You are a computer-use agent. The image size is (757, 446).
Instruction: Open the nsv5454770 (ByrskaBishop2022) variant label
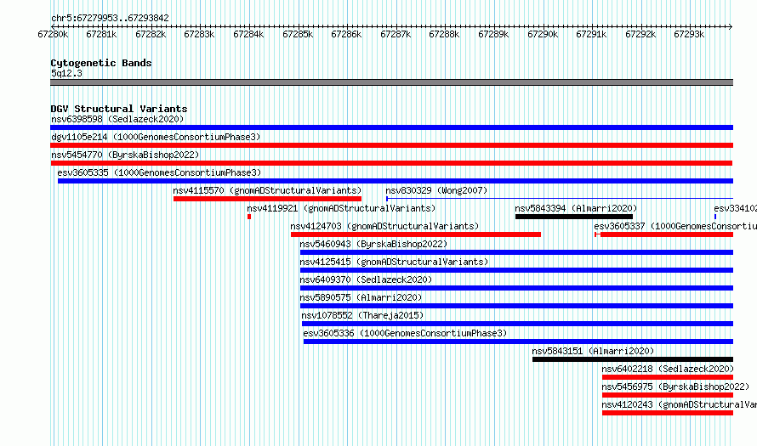[125, 155]
